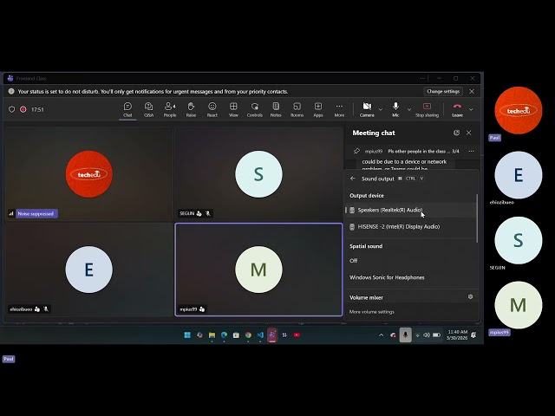
Task: Click the mpius99 participant tile
Action: pos(258,270)
